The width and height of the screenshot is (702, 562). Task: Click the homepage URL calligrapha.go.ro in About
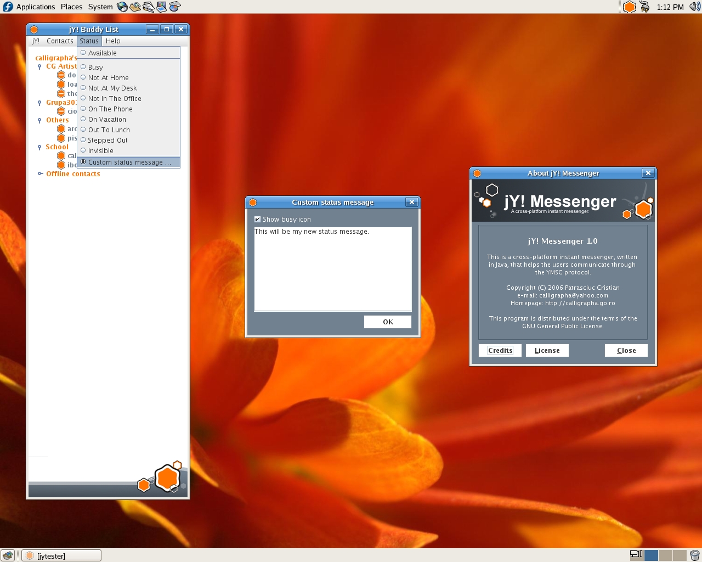point(580,303)
